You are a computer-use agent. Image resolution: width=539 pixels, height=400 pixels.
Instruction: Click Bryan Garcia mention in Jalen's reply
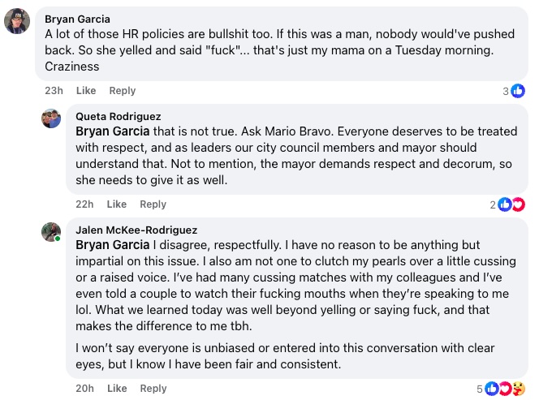(113, 244)
